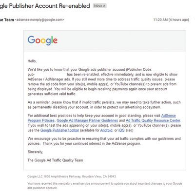Click The Google Ad Traffic Quality Team signature
Viewport: 195px width, 195px height.
coord(55,160)
